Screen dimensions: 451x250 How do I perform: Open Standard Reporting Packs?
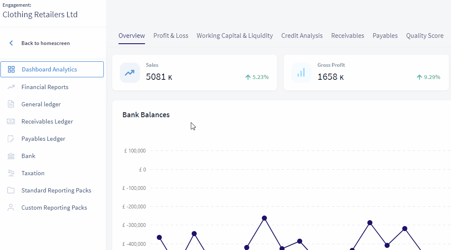click(56, 190)
